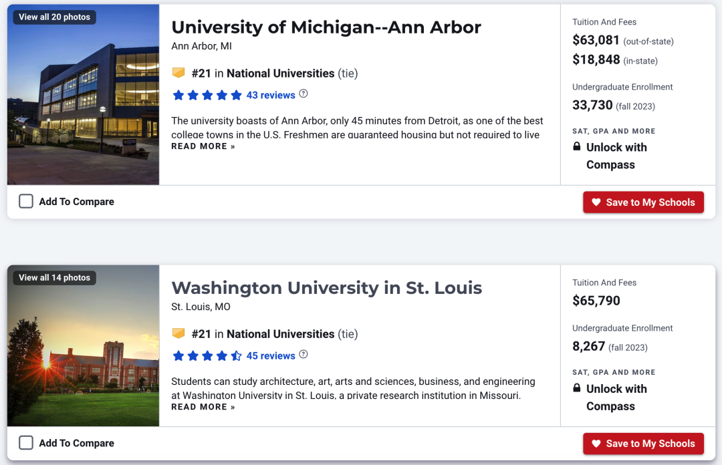Click the help icon beside 45 reviews
This screenshot has height=465, width=722.
tap(303, 355)
